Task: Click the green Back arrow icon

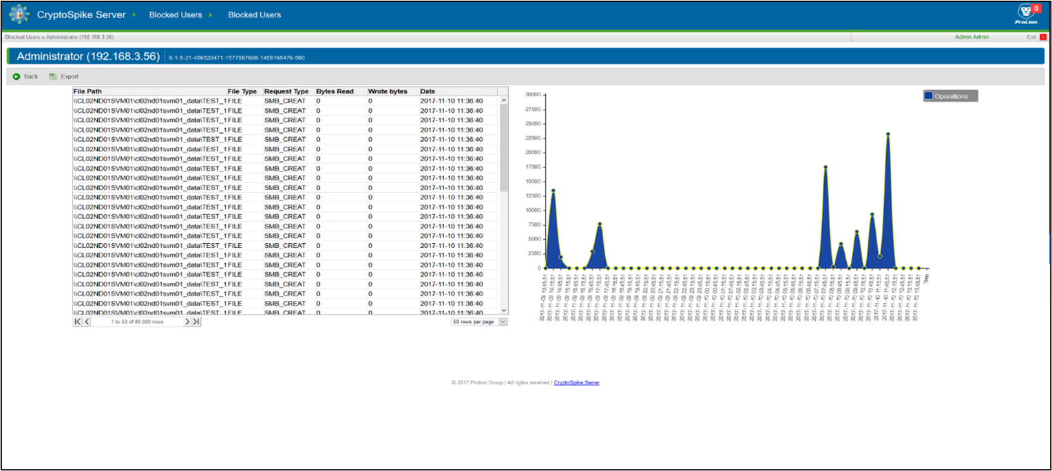Action: pos(17,76)
